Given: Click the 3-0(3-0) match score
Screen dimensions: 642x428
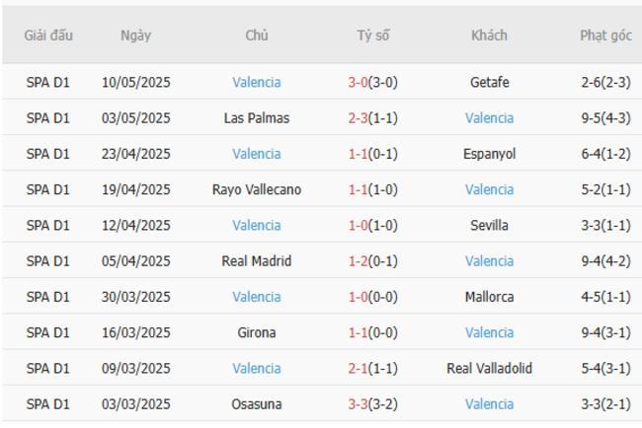Looking at the screenshot, I should 372,82.
